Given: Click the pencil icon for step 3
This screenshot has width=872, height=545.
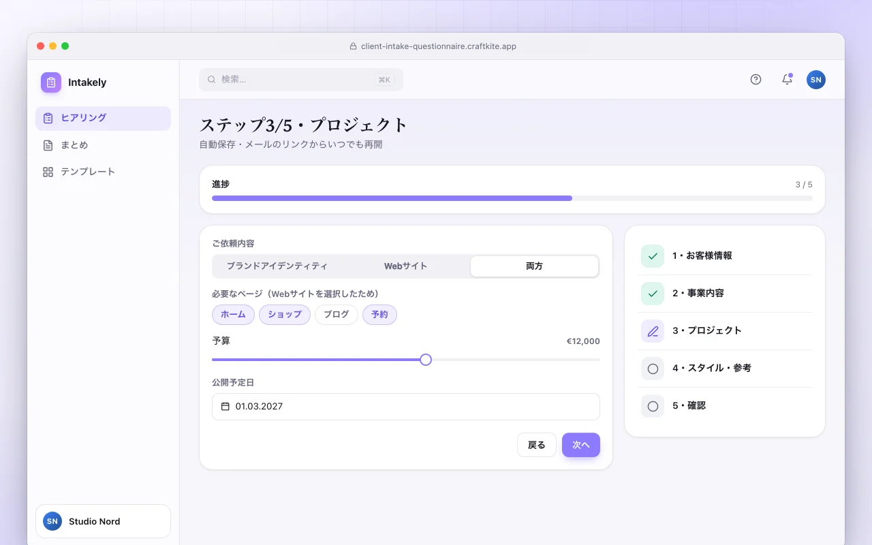Looking at the screenshot, I should pos(653,331).
